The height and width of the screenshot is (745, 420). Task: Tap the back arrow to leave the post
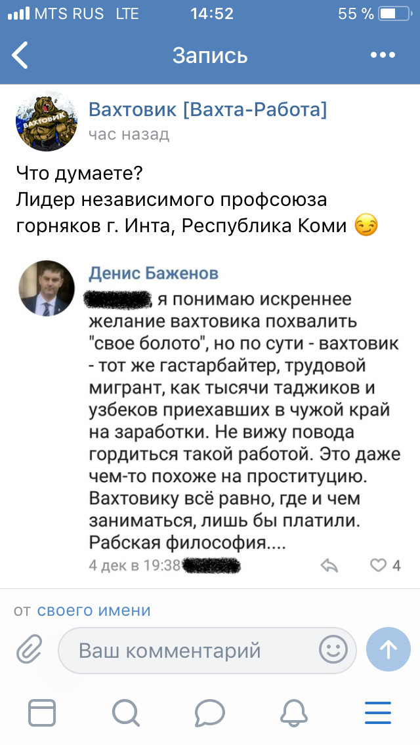20,56
